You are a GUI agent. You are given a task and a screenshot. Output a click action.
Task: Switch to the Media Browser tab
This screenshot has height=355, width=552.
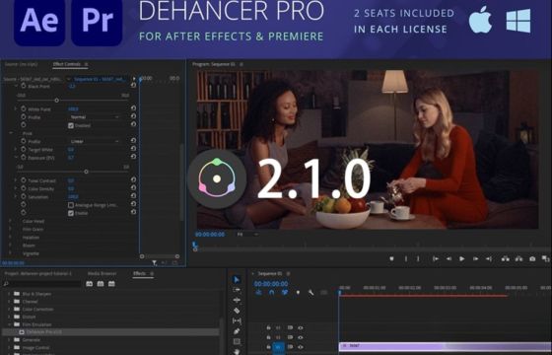103,273
